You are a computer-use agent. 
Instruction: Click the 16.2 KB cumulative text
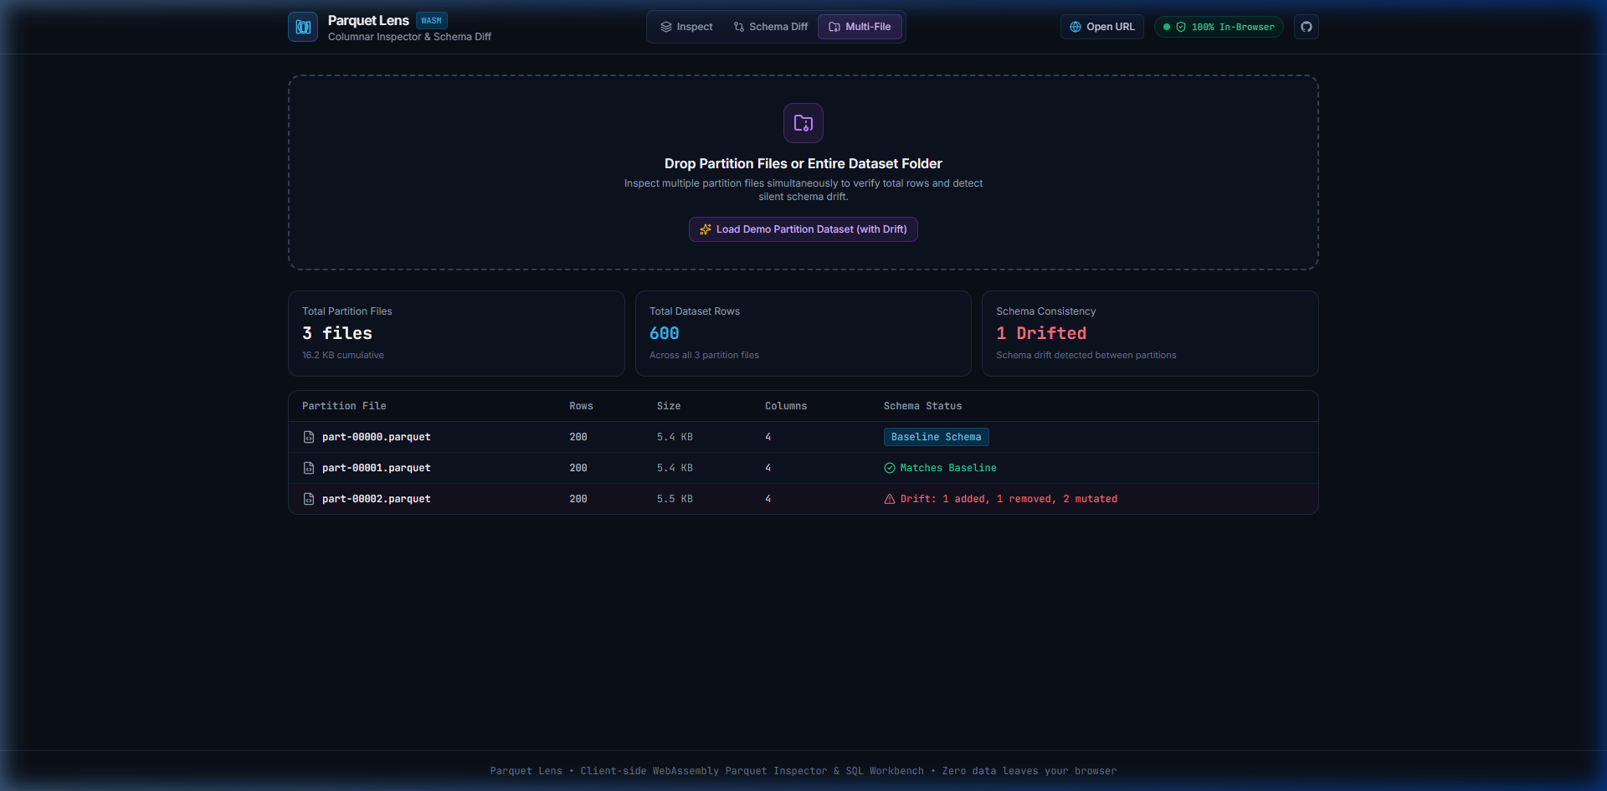tap(343, 355)
